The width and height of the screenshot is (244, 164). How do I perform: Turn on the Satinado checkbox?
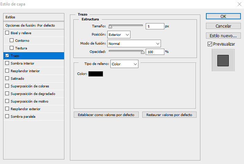tap(7, 78)
